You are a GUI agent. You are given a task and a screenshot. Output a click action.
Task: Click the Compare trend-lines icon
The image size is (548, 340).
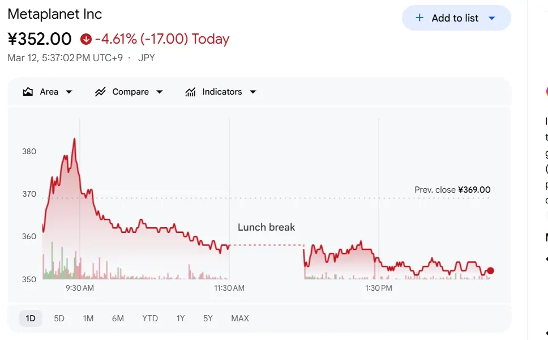101,91
